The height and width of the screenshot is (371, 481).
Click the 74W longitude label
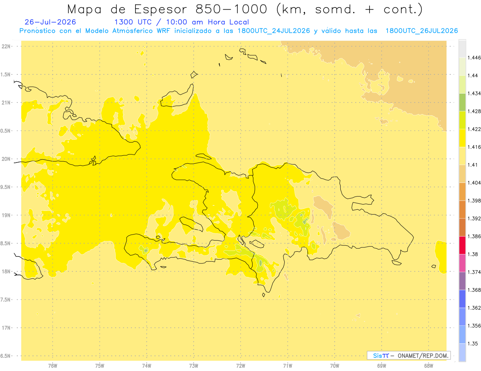[x=147, y=366]
